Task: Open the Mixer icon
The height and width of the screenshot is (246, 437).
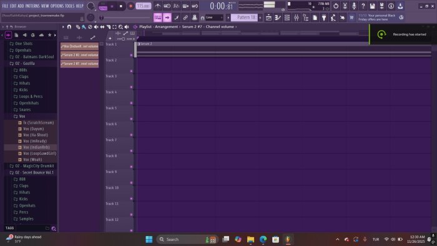Action: 297,17
